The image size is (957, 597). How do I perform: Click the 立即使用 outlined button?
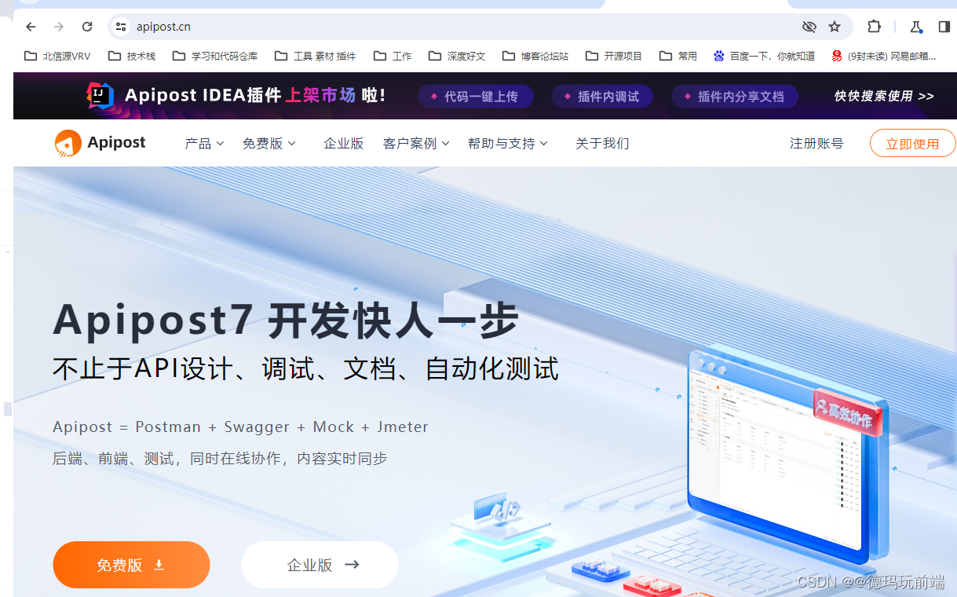click(x=912, y=144)
